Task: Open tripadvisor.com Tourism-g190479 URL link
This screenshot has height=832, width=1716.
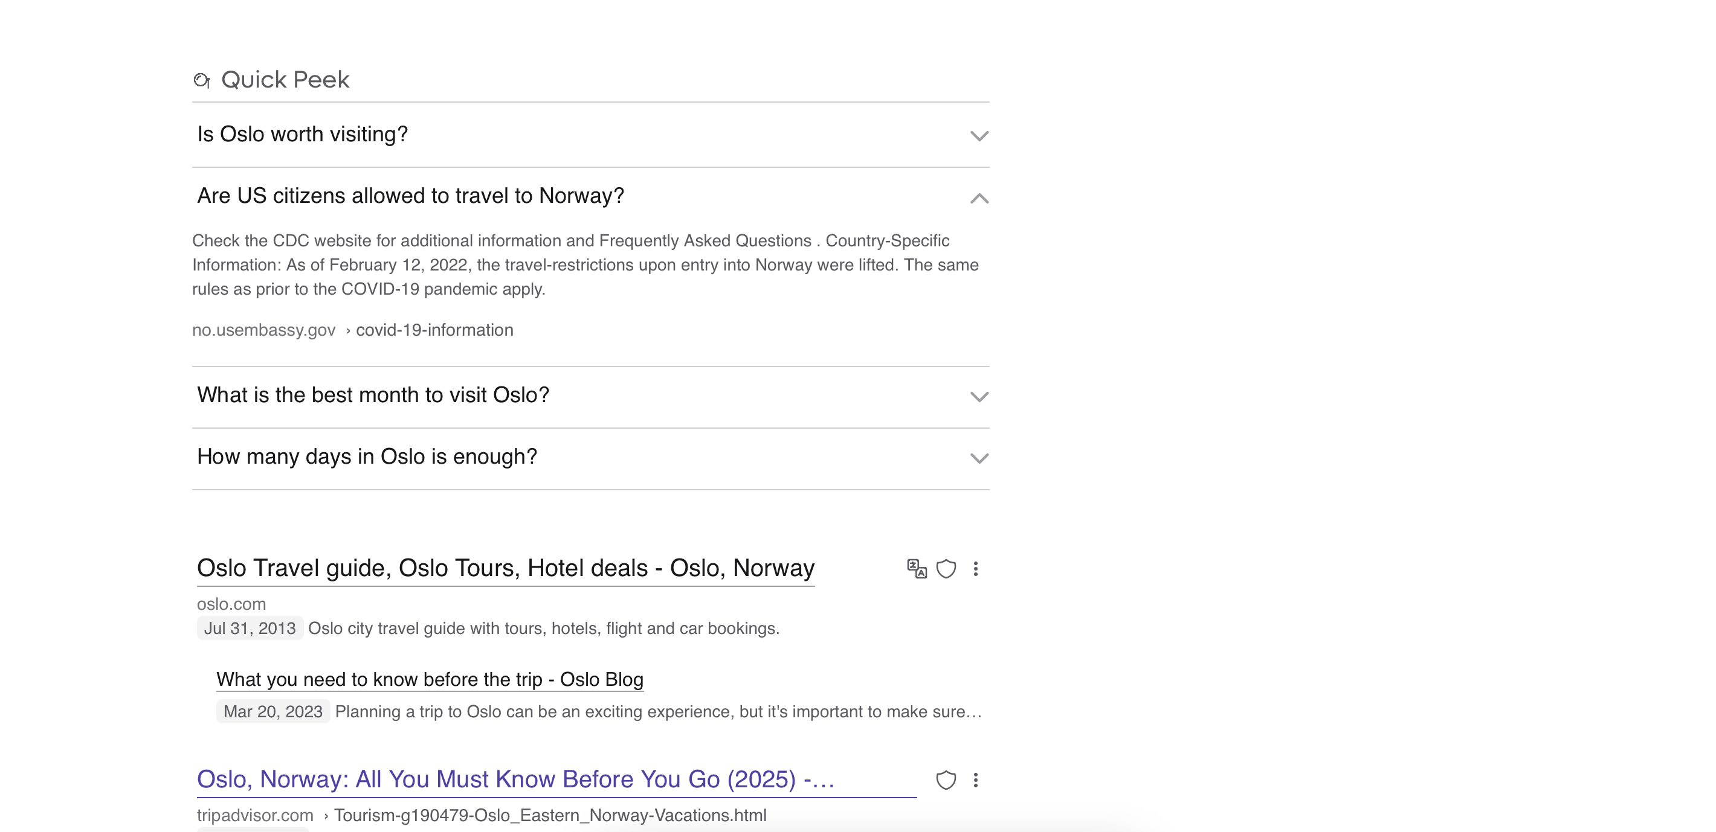Action: (x=482, y=816)
